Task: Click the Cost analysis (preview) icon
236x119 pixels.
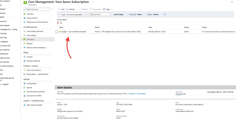Action: [x=24, y=32]
